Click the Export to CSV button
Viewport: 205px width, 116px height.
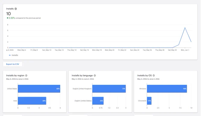click(13, 64)
